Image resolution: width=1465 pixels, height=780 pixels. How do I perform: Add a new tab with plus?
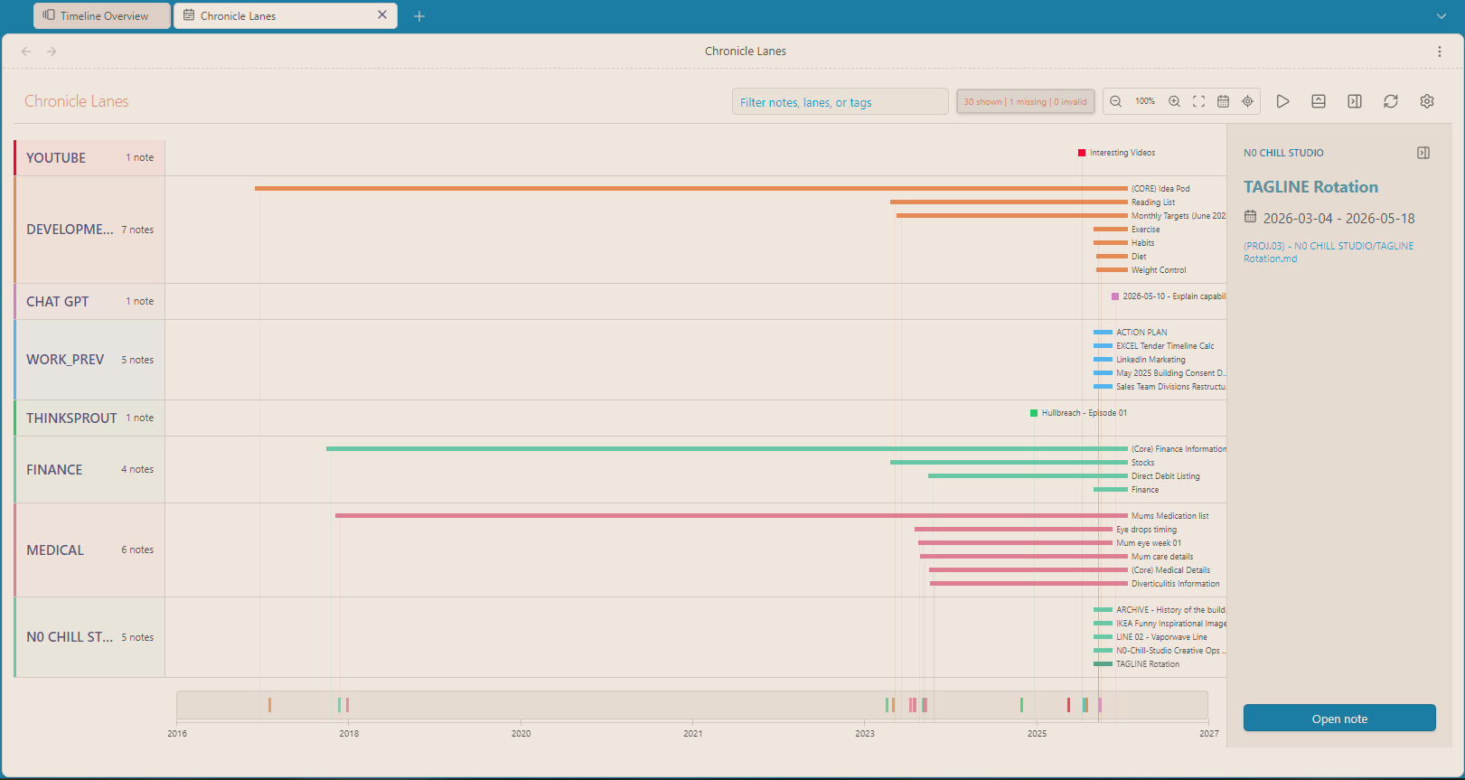419,16
